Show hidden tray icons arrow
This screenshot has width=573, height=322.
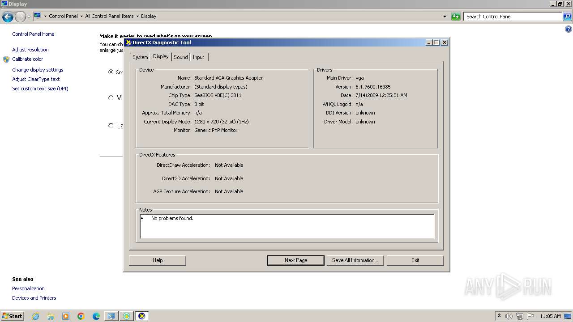coord(499,316)
